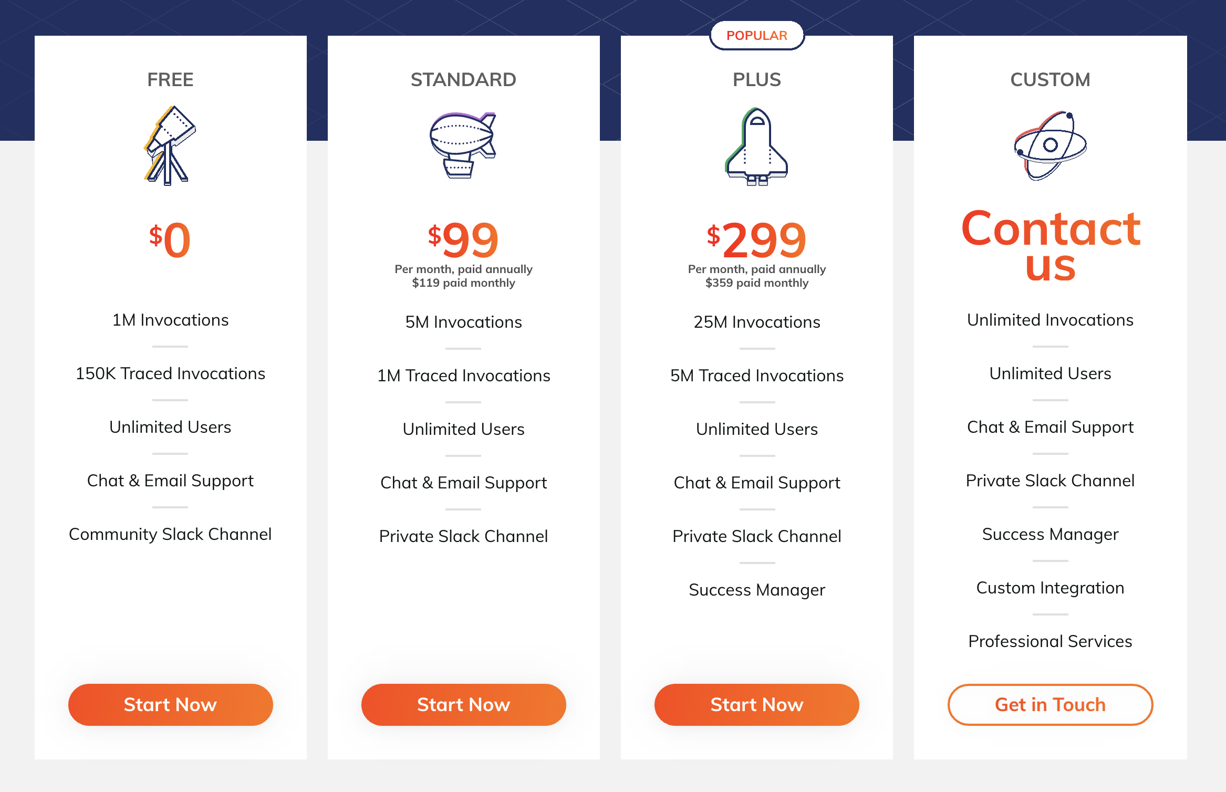1226x792 pixels.
Task: Choose Start Now under the Standard plan
Action: click(x=463, y=704)
